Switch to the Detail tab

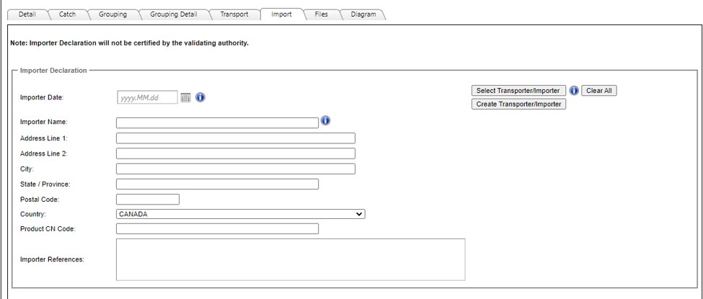27,14
